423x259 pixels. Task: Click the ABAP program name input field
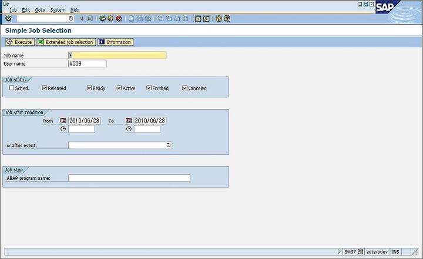[129, 178]
